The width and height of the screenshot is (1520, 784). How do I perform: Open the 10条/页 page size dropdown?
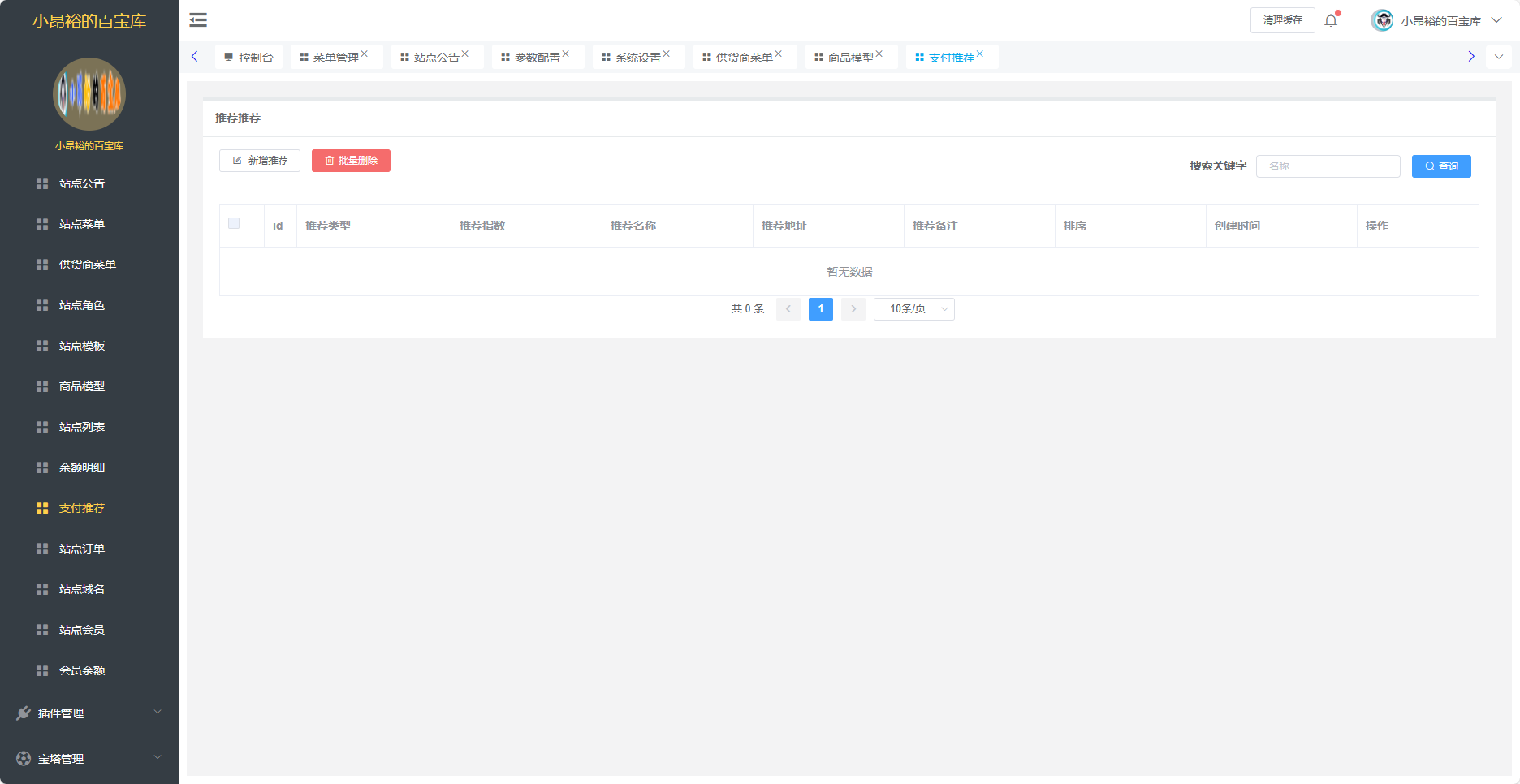pyautogui.click(x=913, y=309)
